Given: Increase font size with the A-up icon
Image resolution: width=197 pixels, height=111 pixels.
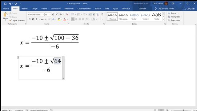Looking at the screenshot, I should [x=53, y=14].
